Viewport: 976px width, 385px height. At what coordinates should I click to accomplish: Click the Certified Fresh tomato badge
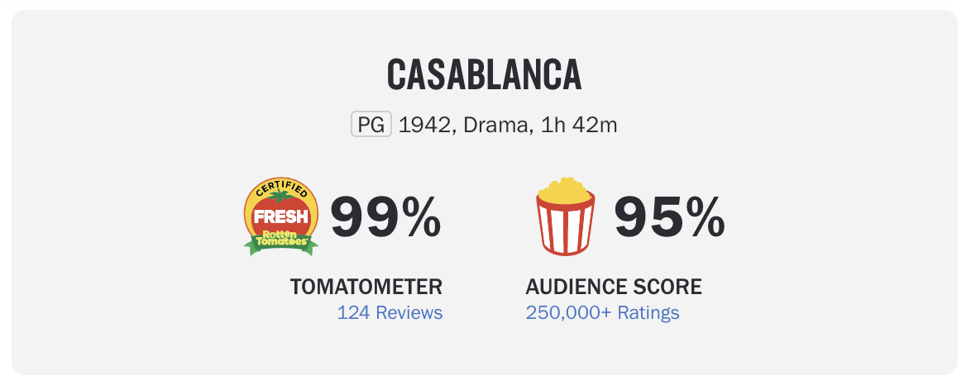pos(280,216)
